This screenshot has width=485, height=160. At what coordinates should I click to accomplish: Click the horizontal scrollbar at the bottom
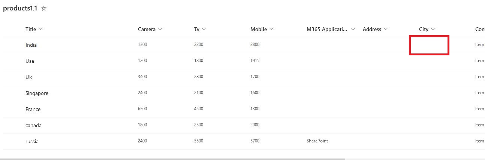click(x=172, y=159)
